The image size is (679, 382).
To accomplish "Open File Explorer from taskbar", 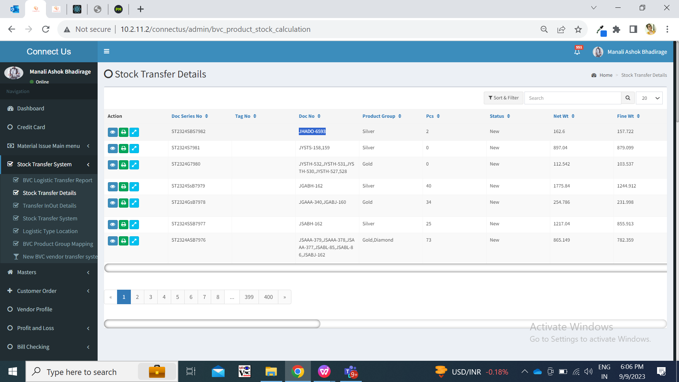I will (x=271, y=372).
